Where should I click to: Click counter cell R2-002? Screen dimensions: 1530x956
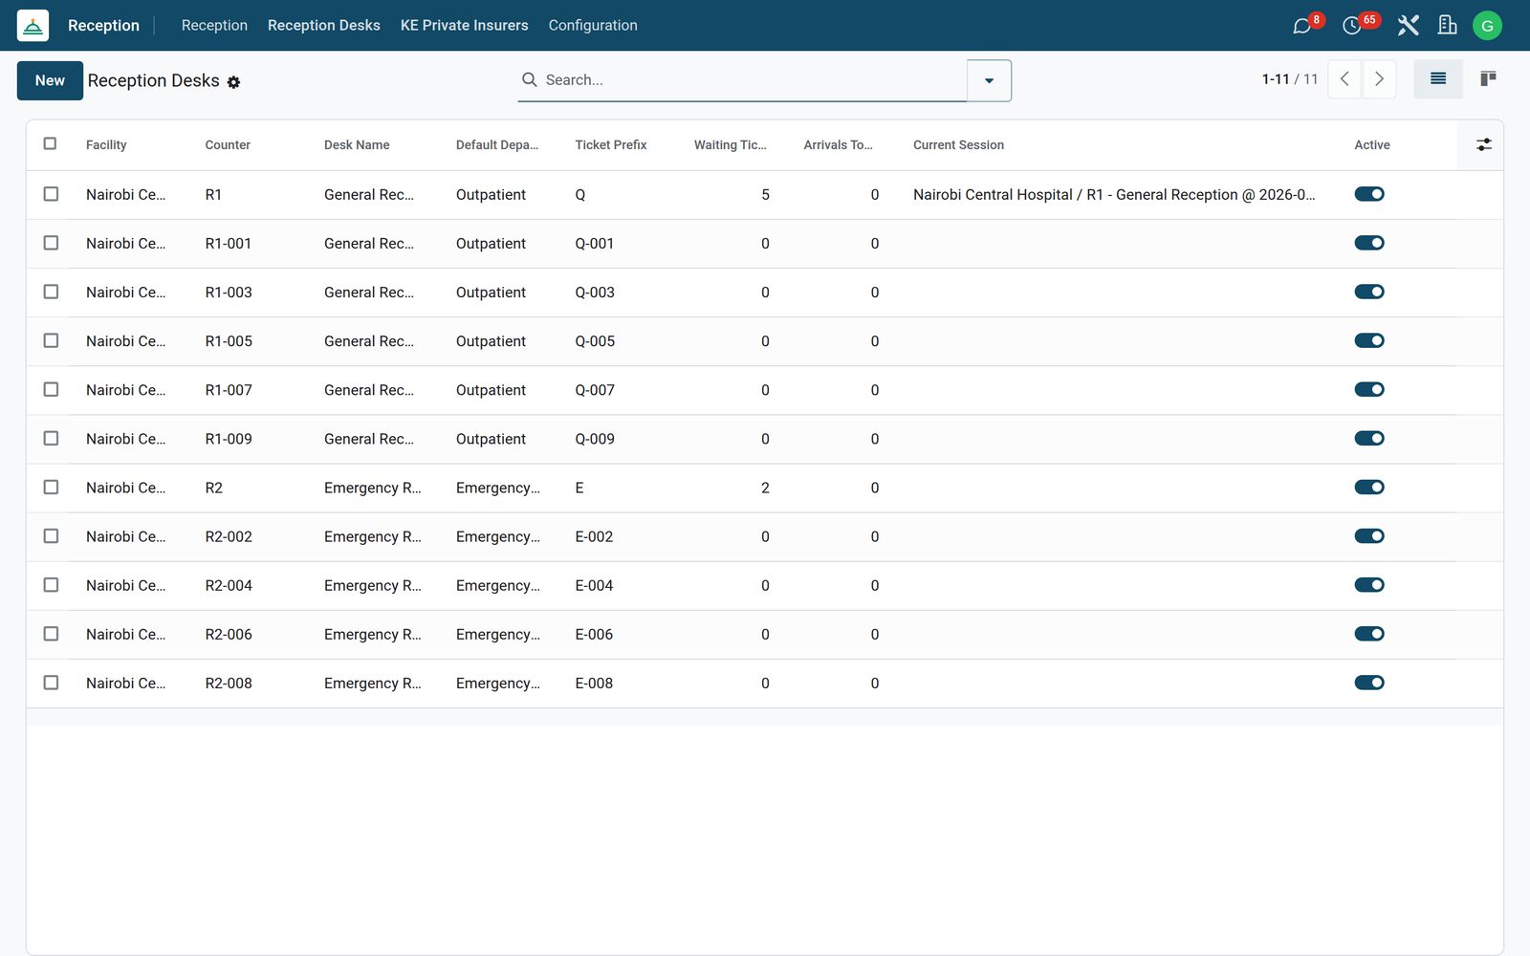pos(229,537)
